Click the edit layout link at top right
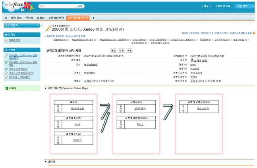Image resolution: width=257 pixels, height=168 pixels. pyautogui.click(x=207, y=33)
